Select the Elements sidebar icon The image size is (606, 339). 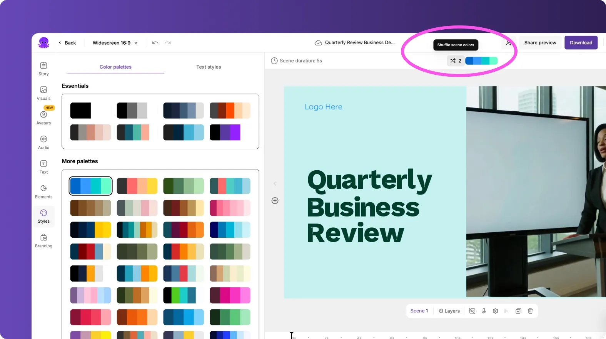tap(43, 191)
